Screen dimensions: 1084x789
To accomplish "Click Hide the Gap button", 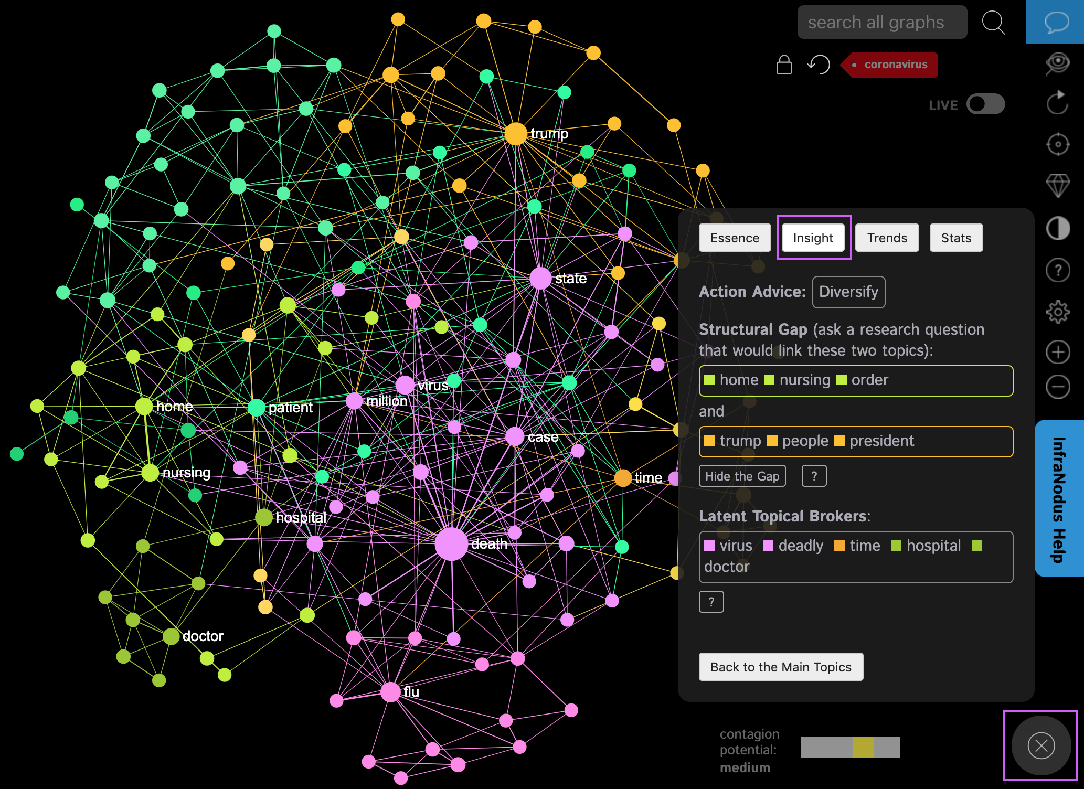I will [742, 476].
